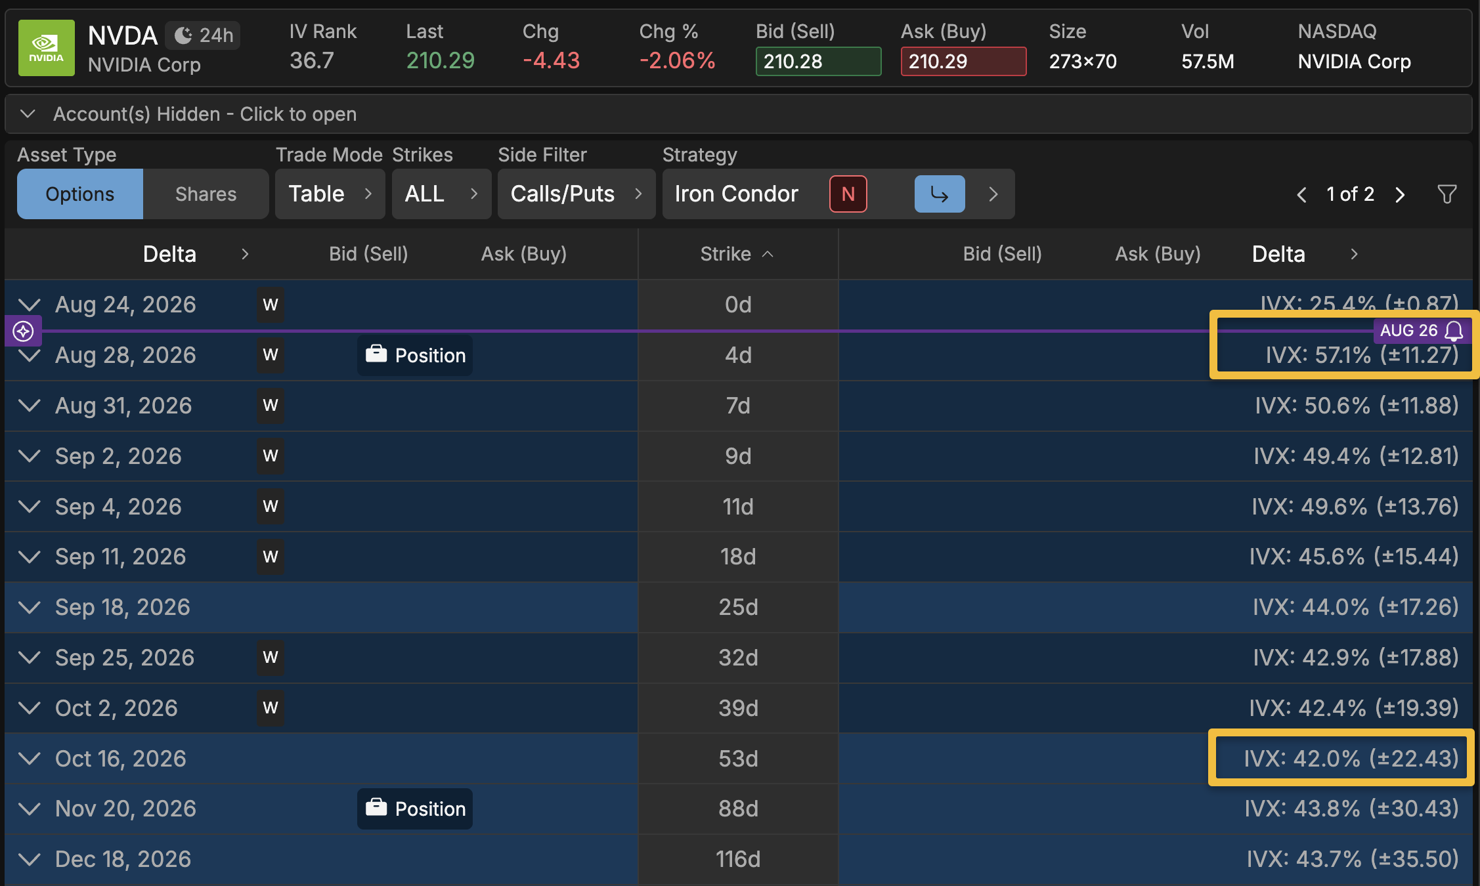This screenshot has width=1480, height=886.
Task: Open the filter funnel icon
Action: [x=1447, y=194]
